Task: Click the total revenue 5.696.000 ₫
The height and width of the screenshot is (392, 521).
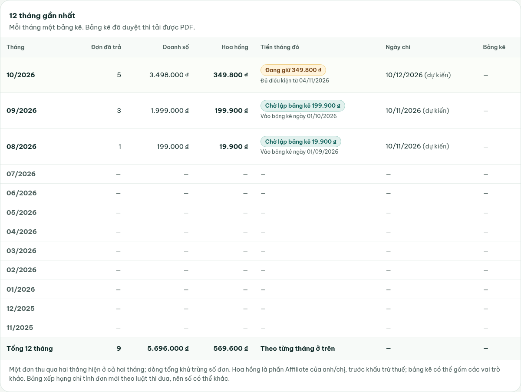Action: click(x=168, y=349)
